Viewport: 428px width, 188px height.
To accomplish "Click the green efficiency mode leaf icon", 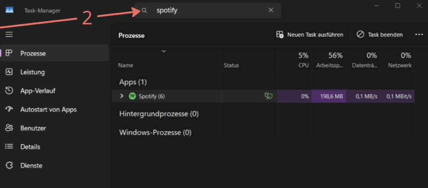I will [x=269, y=96].
